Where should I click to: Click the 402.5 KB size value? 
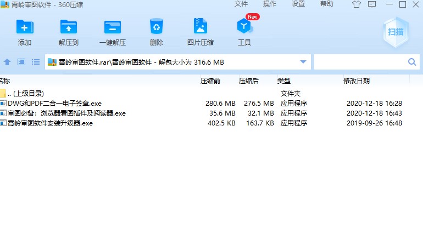click(x=221, y=123)
